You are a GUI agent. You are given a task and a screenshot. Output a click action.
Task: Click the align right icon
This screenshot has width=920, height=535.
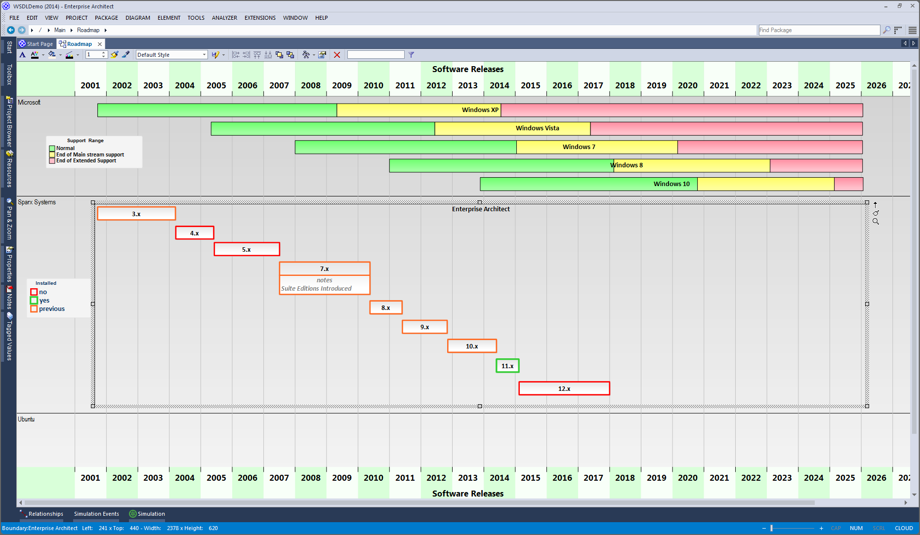click(x=246, y=55)
